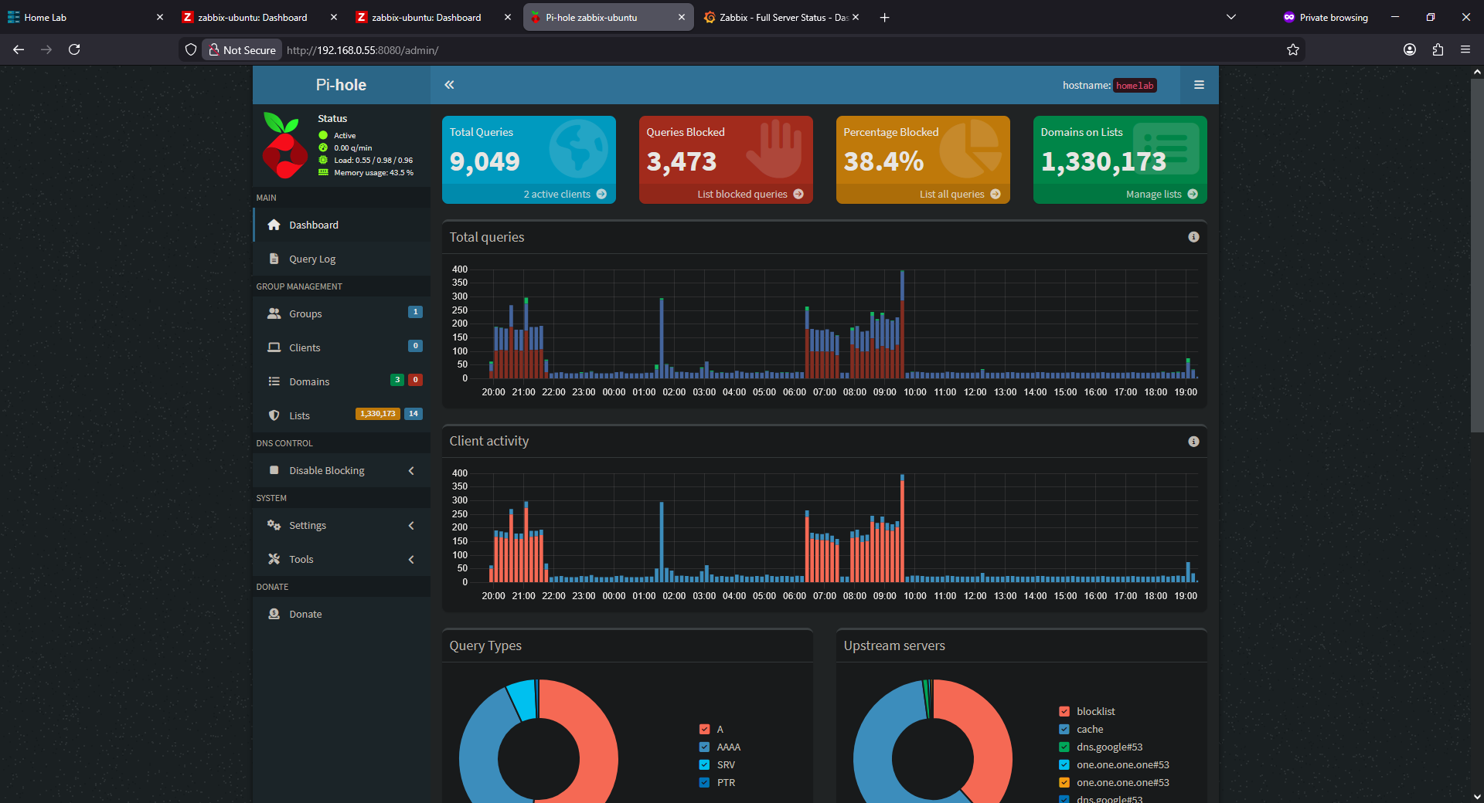The width and height of the screenshot is (1484, 803).
Task: Open a new browser tab with plus button
Action: [x=885, y=17]
